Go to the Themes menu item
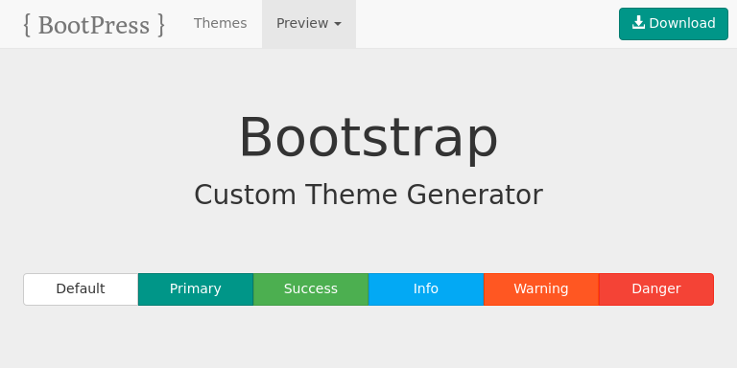The image size is (737, 368). point(221,23)
